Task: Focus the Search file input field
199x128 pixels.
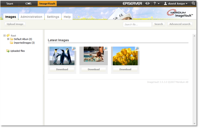Action: click(137, 24)
